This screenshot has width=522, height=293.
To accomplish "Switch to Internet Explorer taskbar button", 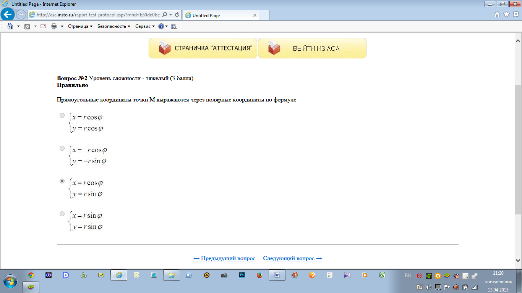I will point(119,275).
